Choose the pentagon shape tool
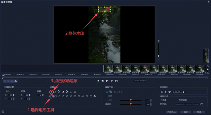Screen dimensions: 211x115 click(75, 96)
